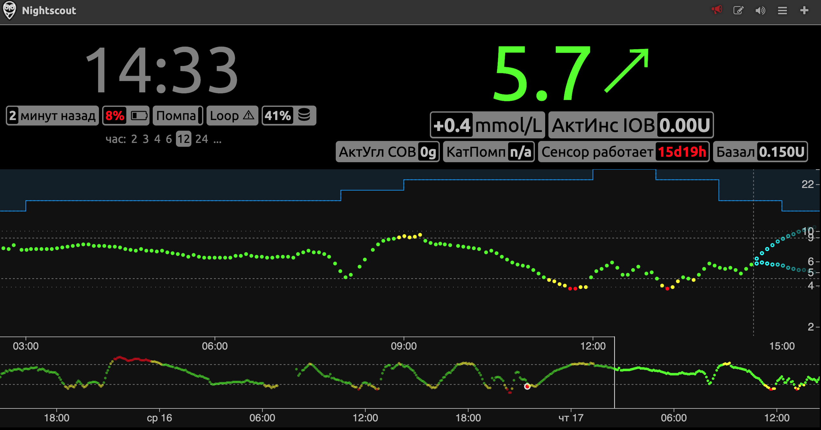This screenshot has height=430, width=821.
Task: Click the Loop warning triangle icon
Action: (x=248, y=115)
